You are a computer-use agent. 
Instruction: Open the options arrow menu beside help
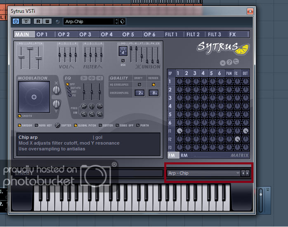coord(223,63)
